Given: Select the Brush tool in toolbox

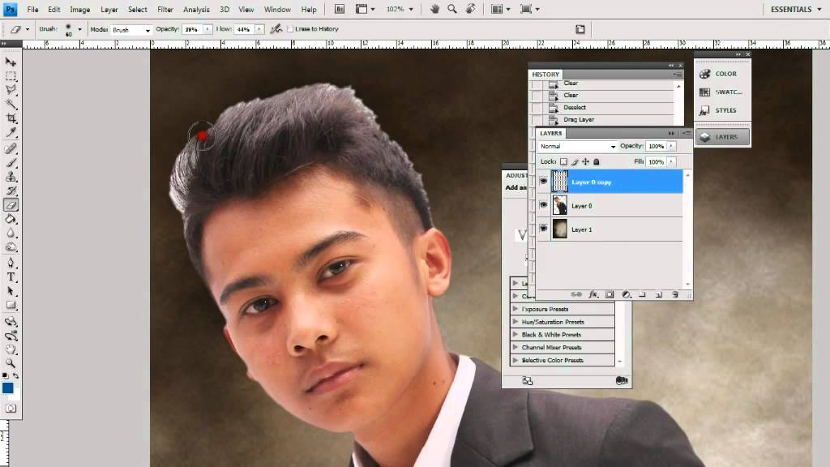Looking at the screenshot, I should [x=11, y=162].
